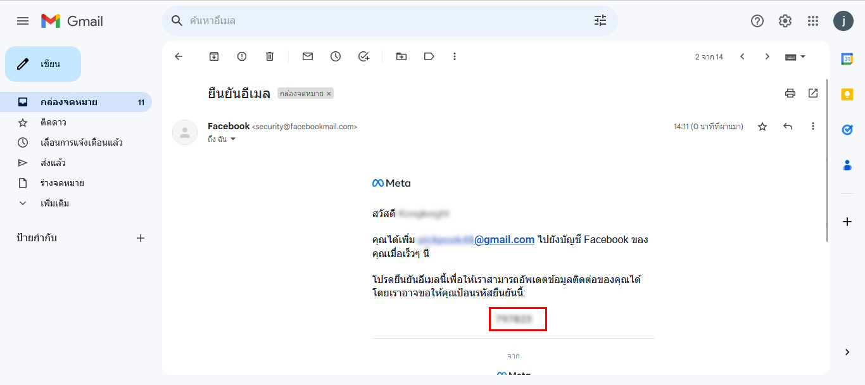Go to older email arrow
Viewport: 865px width, 385px height.
pyautogui.click(x=767, y=56)
